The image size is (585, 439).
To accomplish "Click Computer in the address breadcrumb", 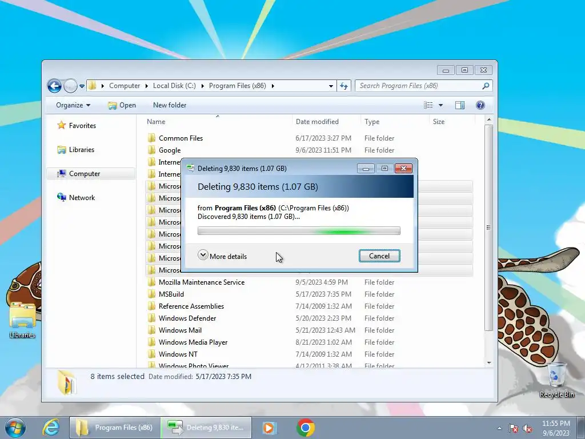I will [125, 86].
